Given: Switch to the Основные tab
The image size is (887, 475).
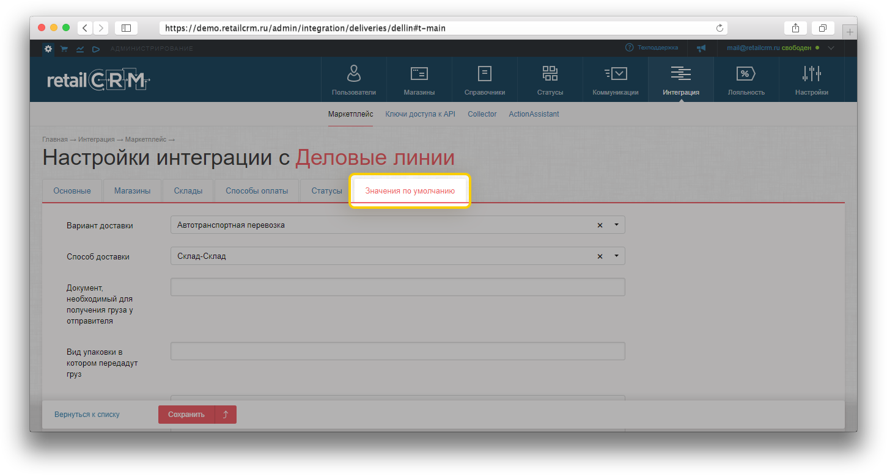Looking at the screenshot, I should coord(72,191).
